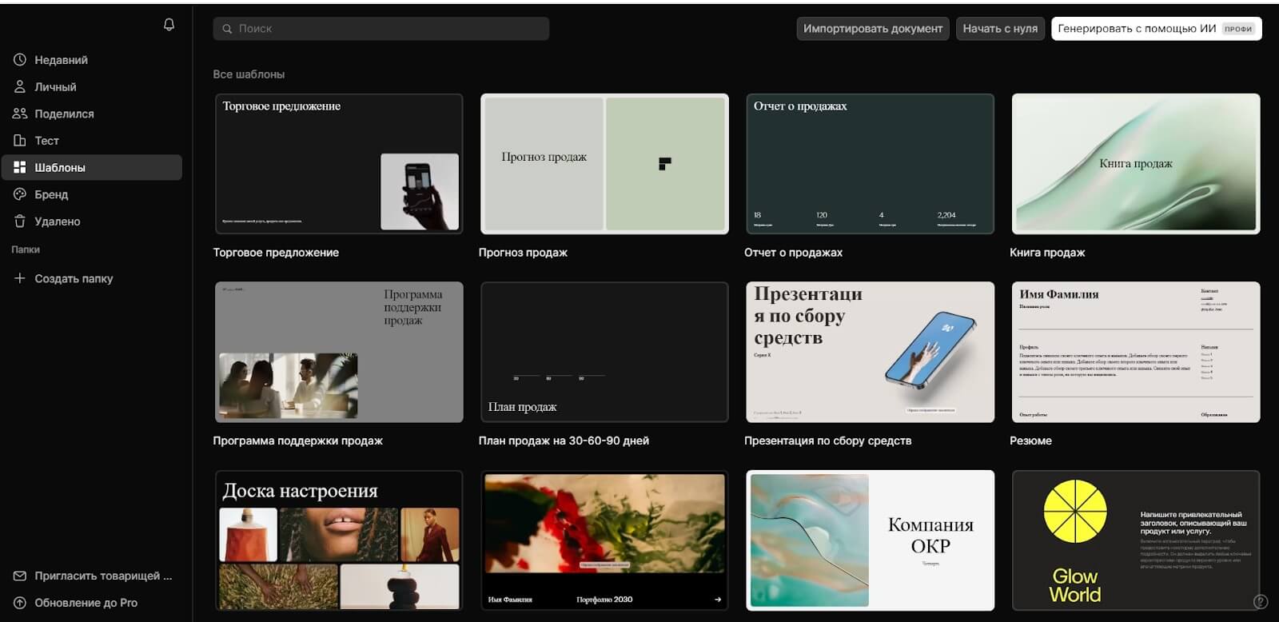Choose the Glow World template thumbnail
The height and width of the screenshot is (622, 1279).
click(x=1135, y=540)
